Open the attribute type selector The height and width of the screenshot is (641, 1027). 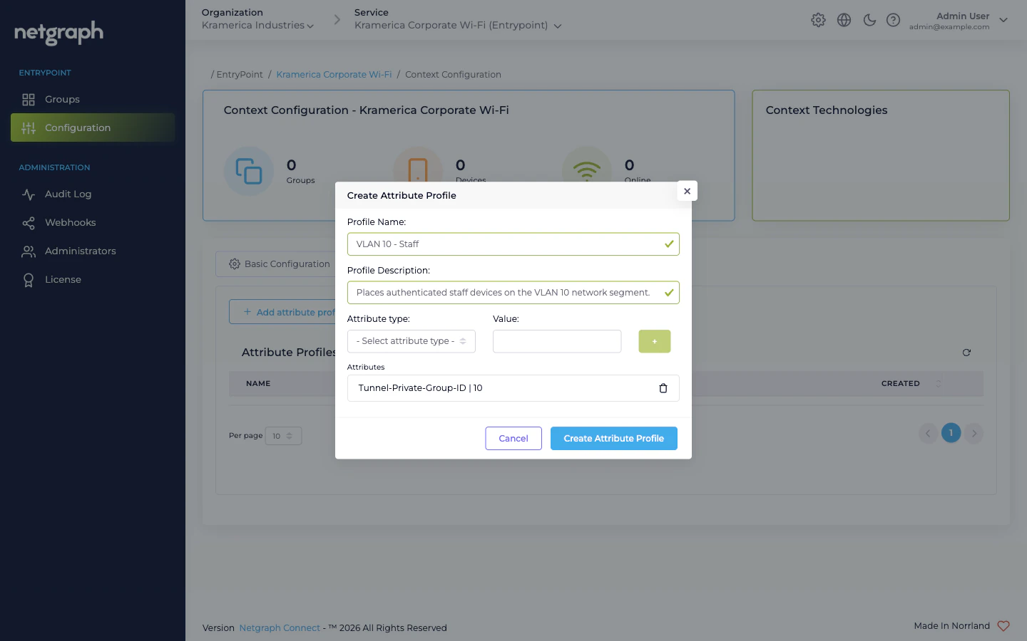point(411,341)
